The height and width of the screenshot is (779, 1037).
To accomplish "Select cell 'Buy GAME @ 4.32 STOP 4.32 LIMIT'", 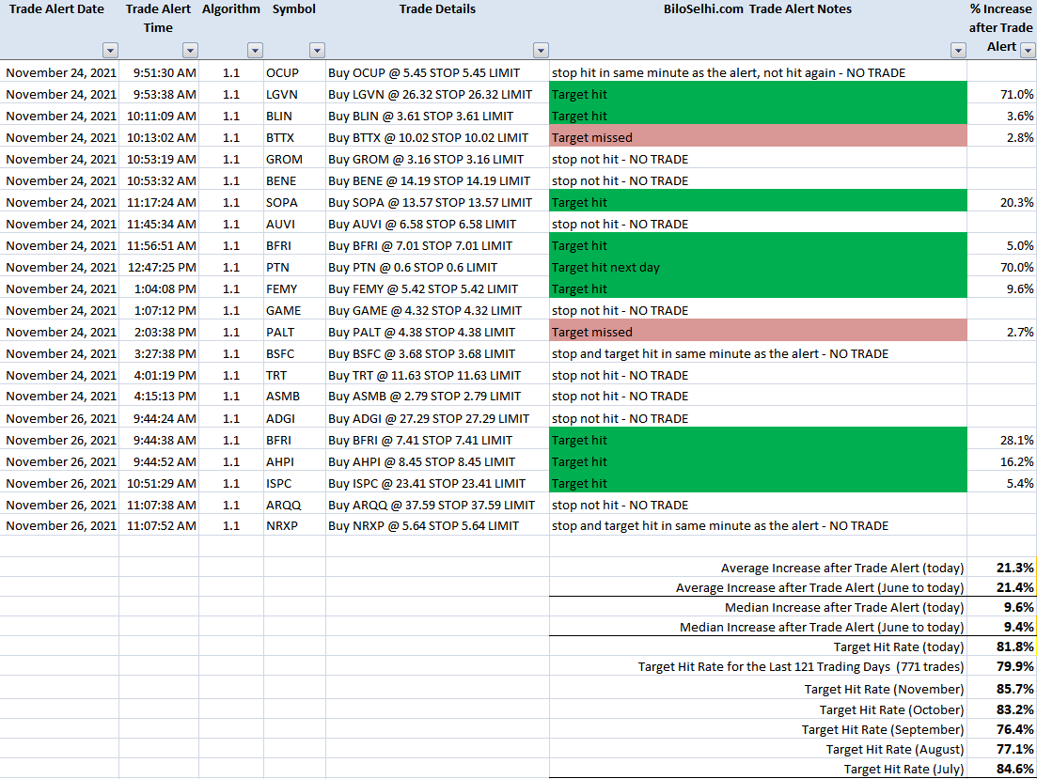I will (437, 310).
